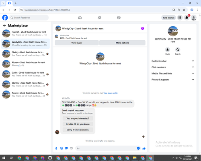Open the Hannah house for rent chat

[25, 33]
